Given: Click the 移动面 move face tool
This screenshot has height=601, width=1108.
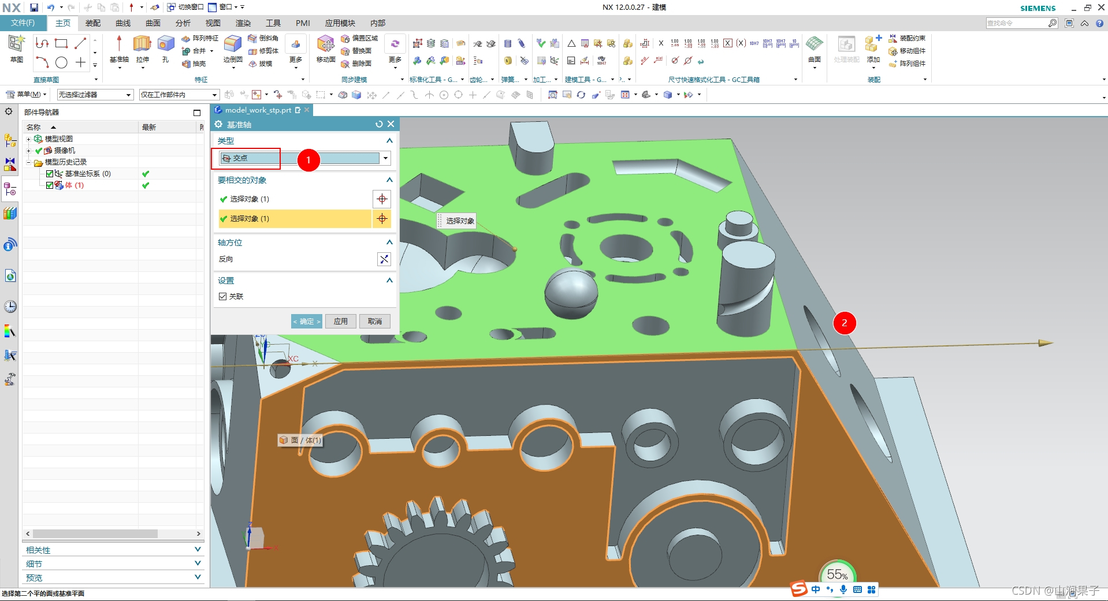Looking at the screenshot, I should [x=326, y=48].
